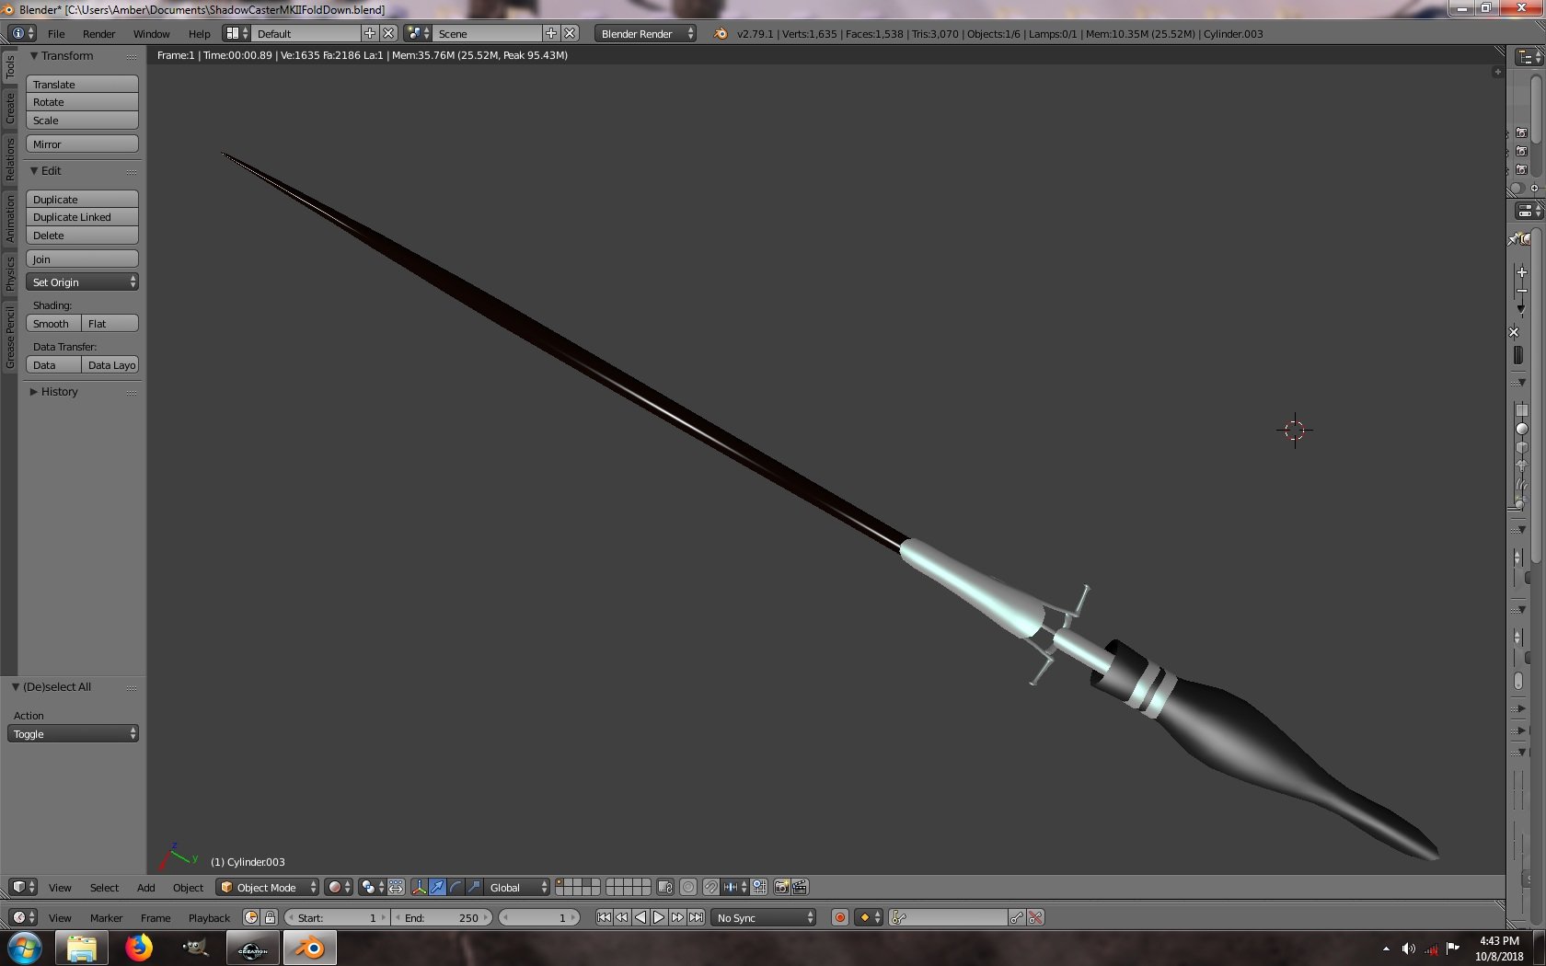Add a new scene with plus icon
1546x966 pixels.
[551, 33]
